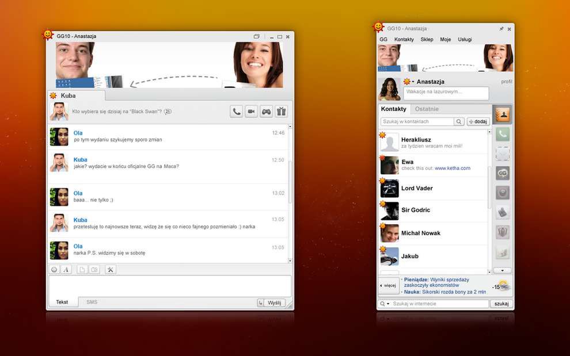This screenshot has height=356, width=570.
Task: Open the GG menu
Action: (383, 39)
